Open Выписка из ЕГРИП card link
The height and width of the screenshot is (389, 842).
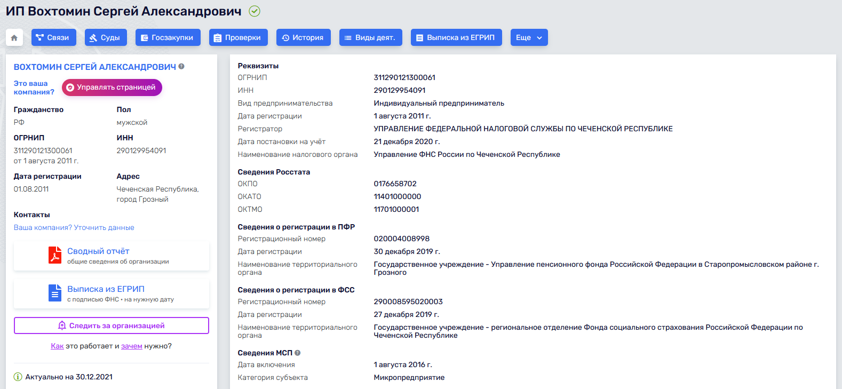tap(106, 289)
